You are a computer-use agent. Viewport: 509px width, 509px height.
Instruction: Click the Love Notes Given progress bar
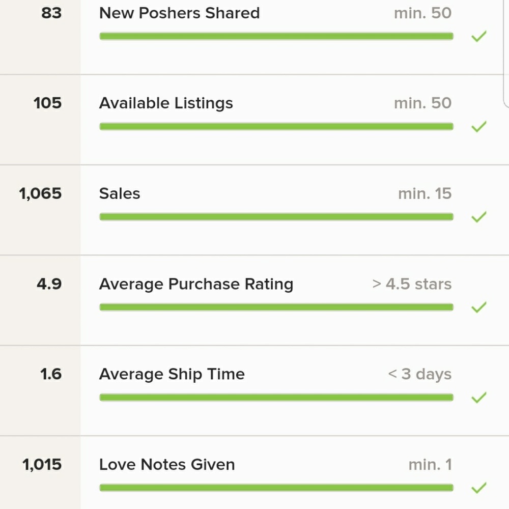pos(276,488)
